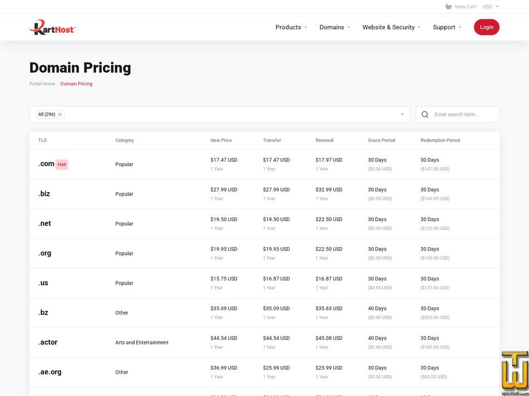Image resolution: width=529 pixels, height=396 pixels.
Task: Select the .com TLD row label
Action: coord(46,164)
